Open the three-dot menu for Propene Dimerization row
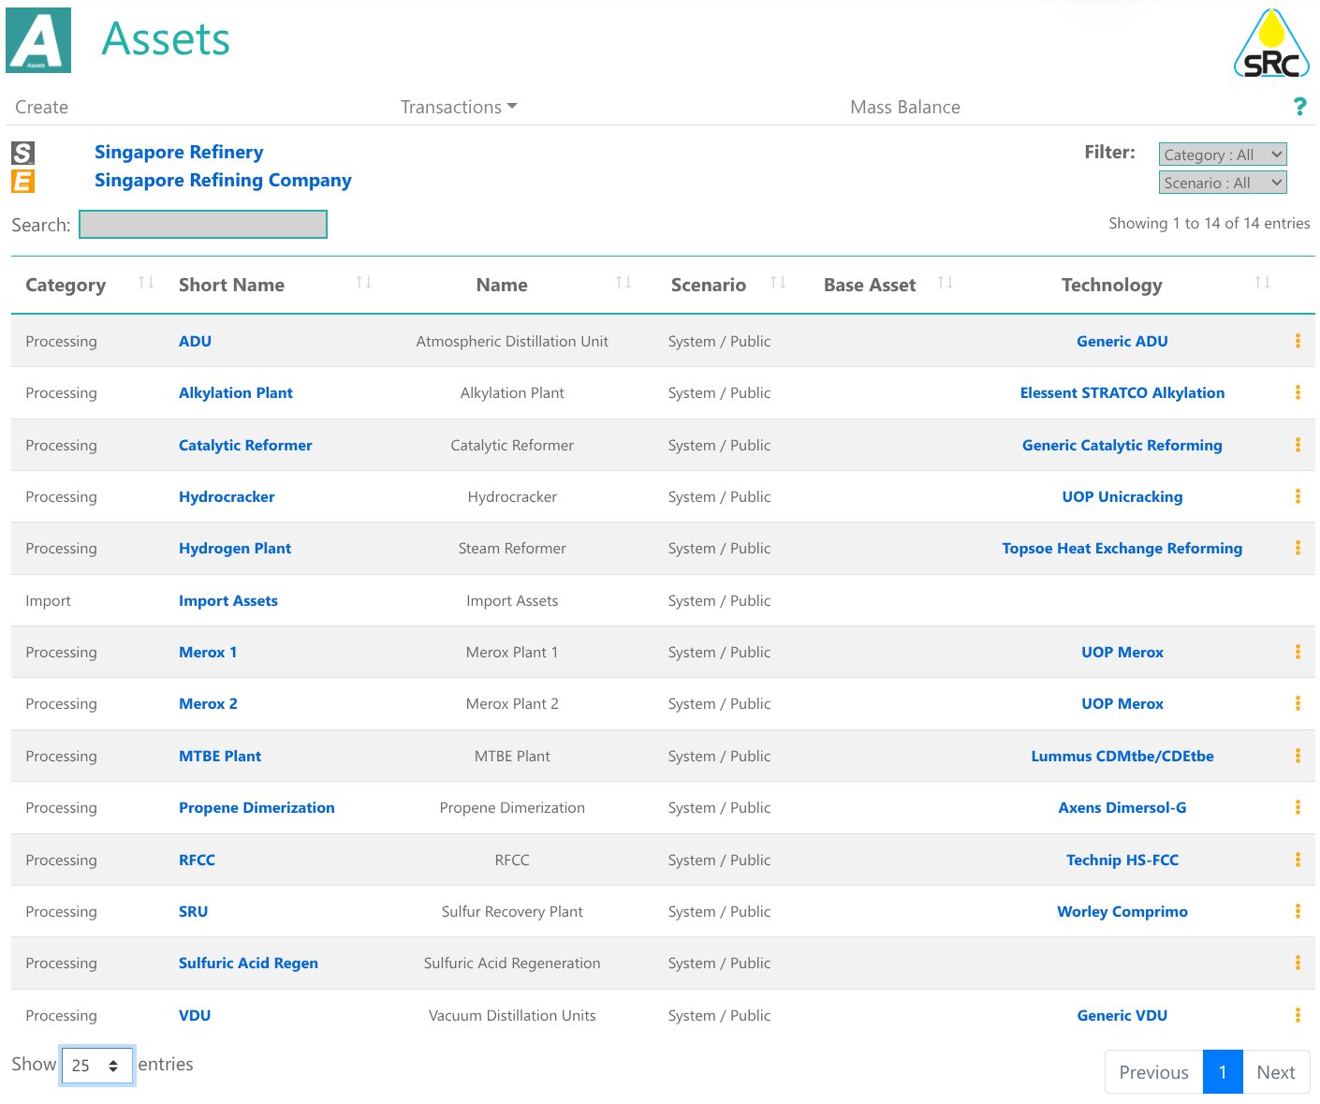The width and height of the screenshot is (1320, 1104). [x=1298, y=807]
